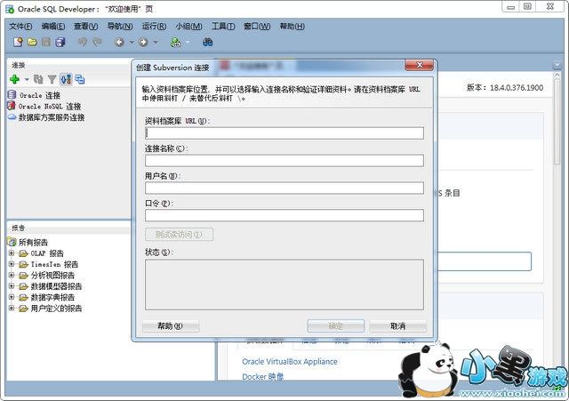Open the 窗口(W) menu
This screenshot has width=569, height=401.
[257, 26]
